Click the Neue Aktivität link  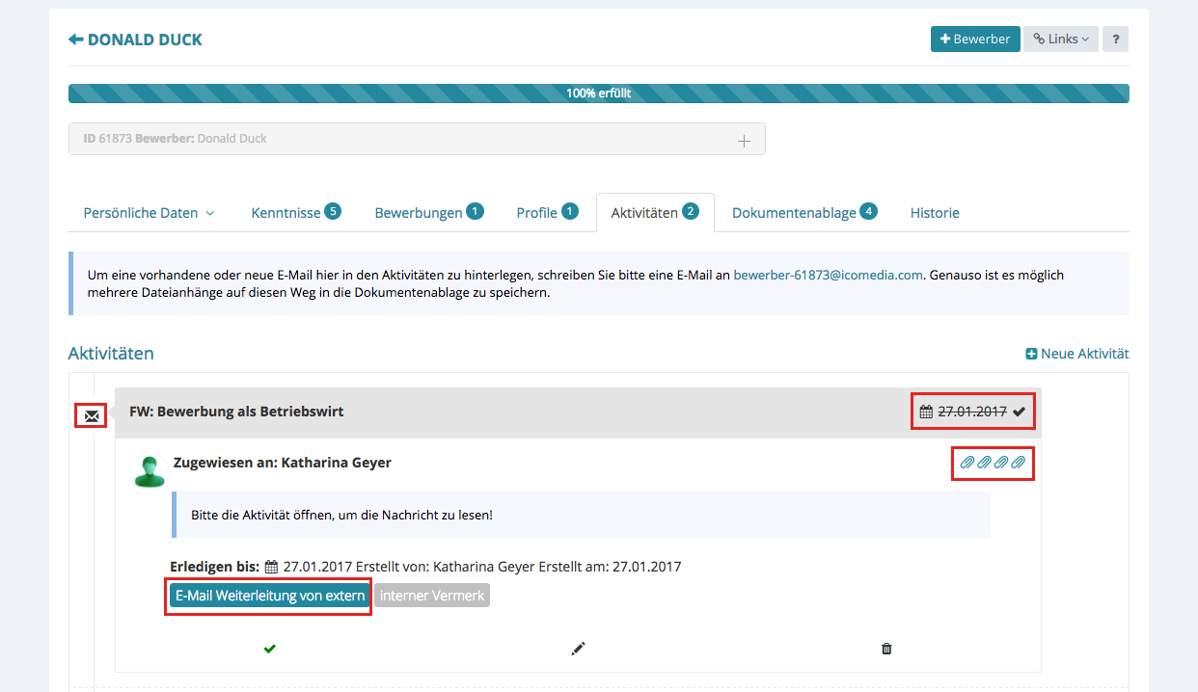click(1076, 354)
